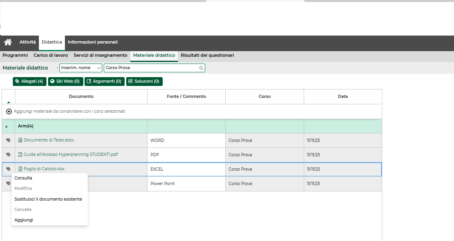
Task: Toggle the Argomenti (0) filter button
Action: [104, 82]
